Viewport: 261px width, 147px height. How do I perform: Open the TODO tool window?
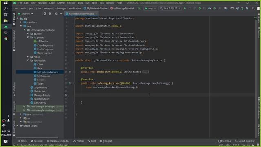click(x=22, y=141)
